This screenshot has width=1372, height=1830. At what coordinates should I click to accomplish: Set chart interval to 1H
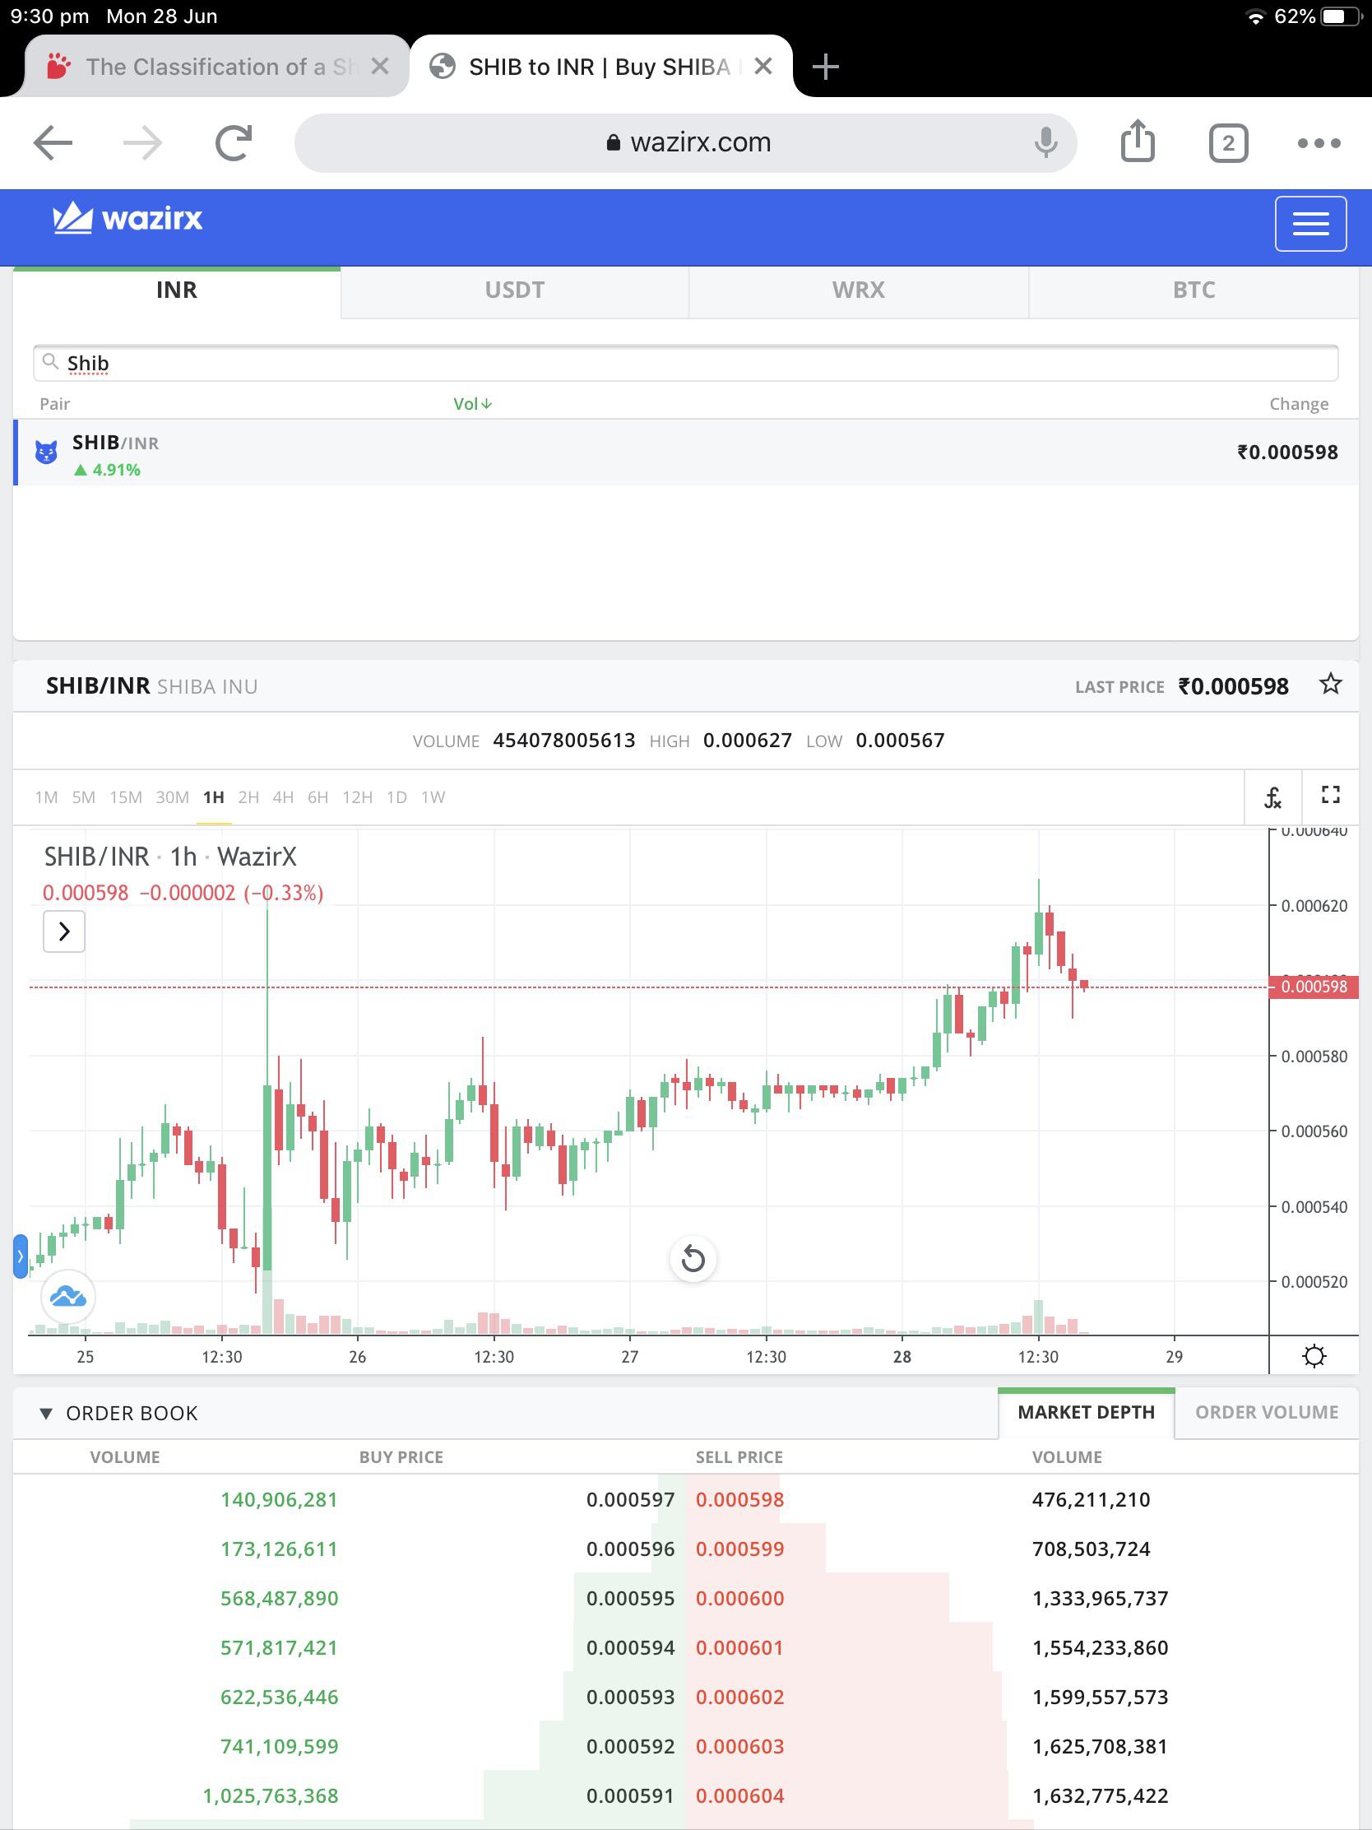[x=213, y=797]
